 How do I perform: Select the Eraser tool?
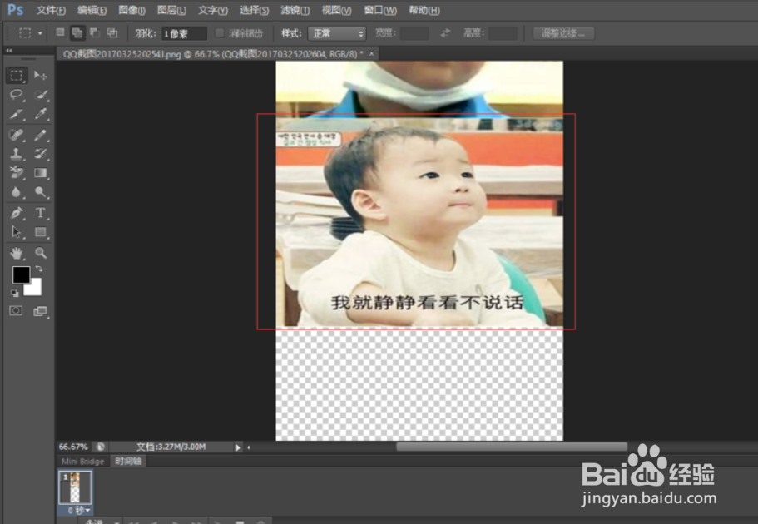(x=17, y=172)
